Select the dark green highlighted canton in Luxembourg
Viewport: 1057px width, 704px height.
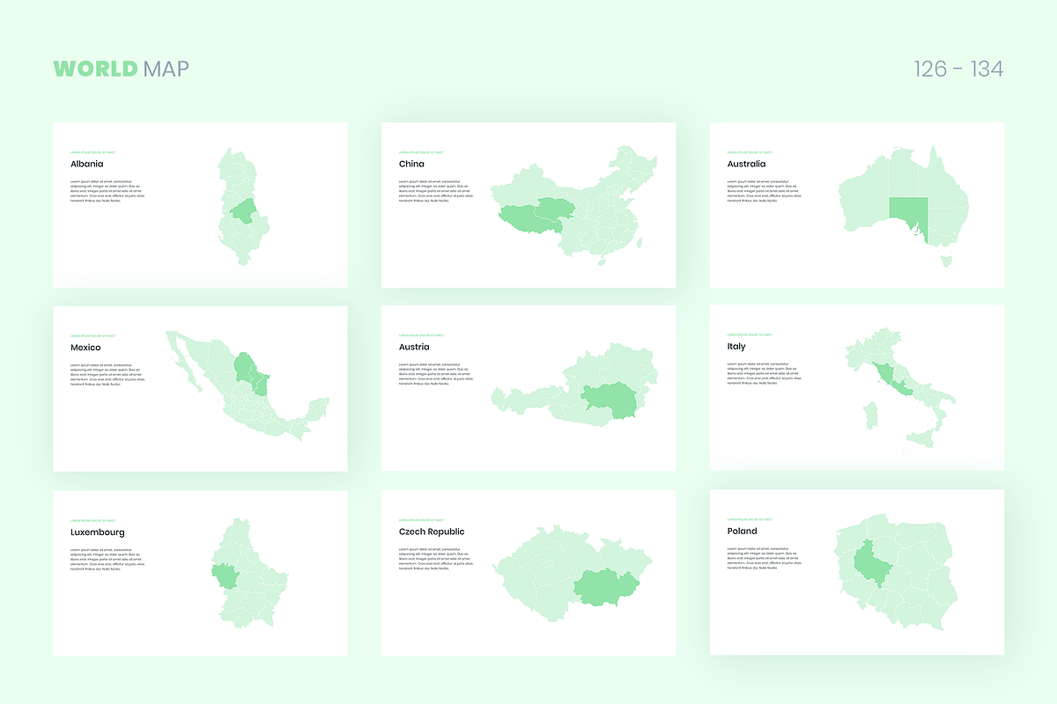[x=224, y=576]
